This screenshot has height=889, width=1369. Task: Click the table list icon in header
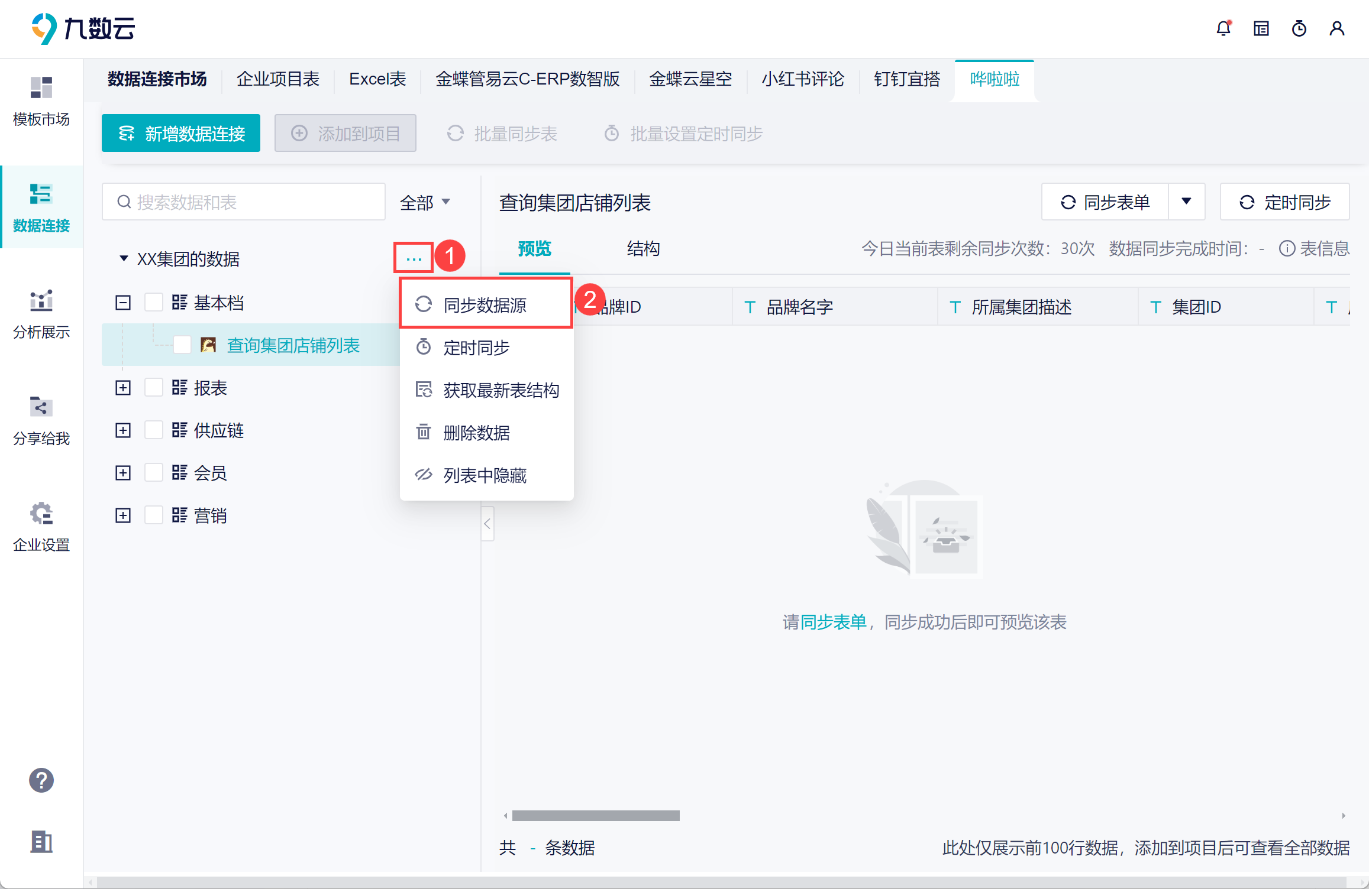coord(1261,28)
